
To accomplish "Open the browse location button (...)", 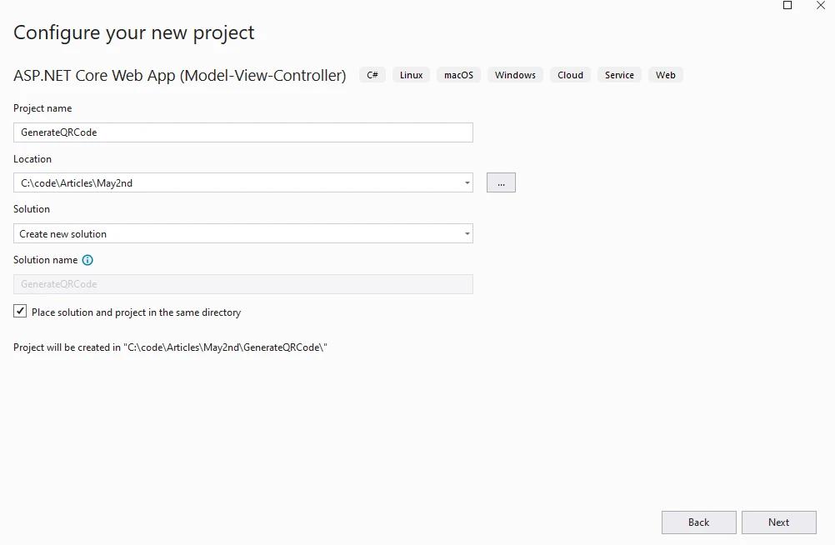I will click(x=501, y=182).
